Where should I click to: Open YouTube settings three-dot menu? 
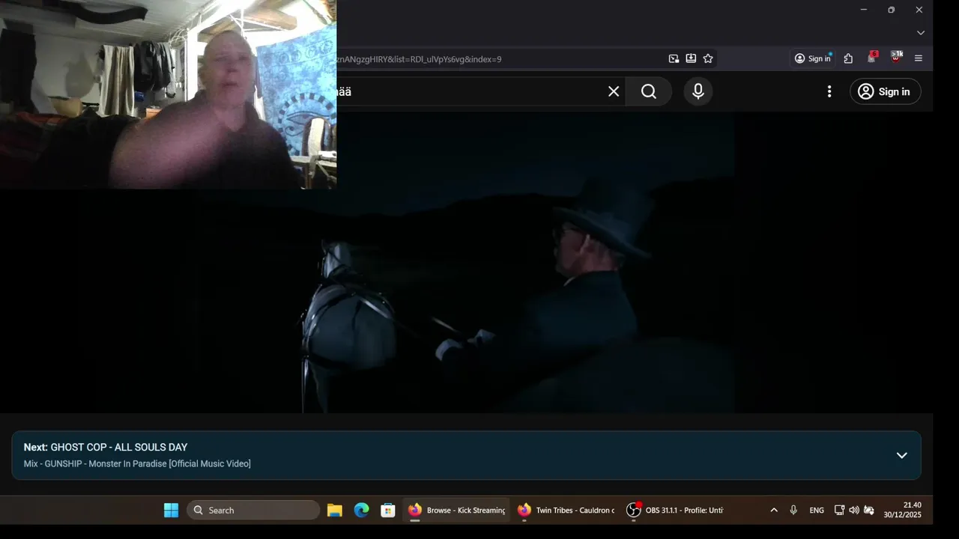[x=829, y=91]
